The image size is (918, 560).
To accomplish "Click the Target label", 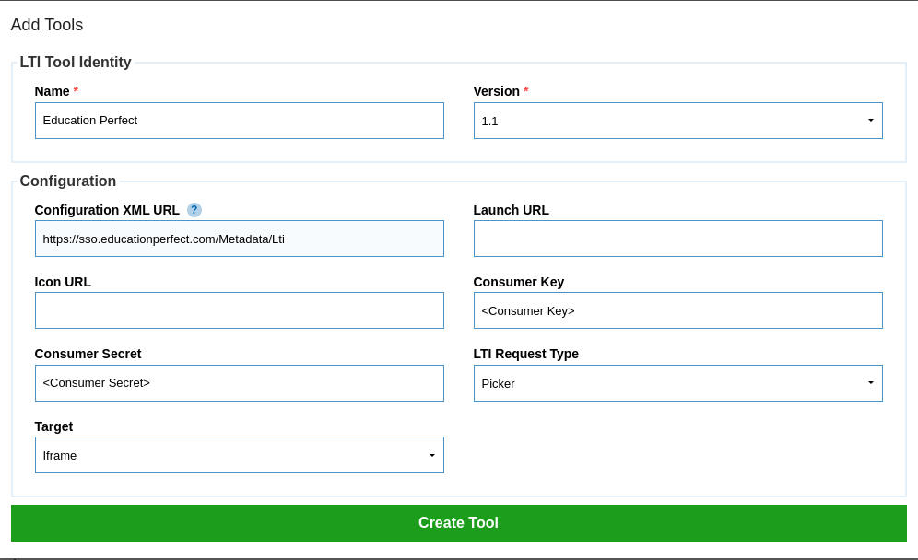I will click(53, 426).
